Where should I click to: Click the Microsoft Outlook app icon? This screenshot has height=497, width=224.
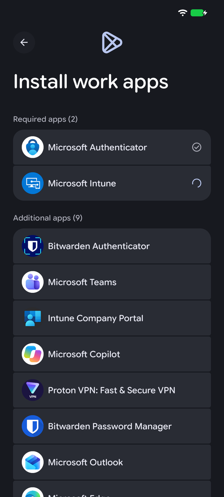point(32,462)
